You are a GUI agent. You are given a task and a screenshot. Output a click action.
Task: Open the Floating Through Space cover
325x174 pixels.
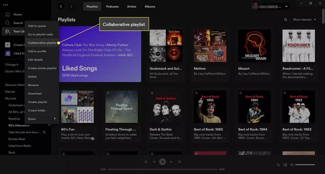tap(121, 107)
